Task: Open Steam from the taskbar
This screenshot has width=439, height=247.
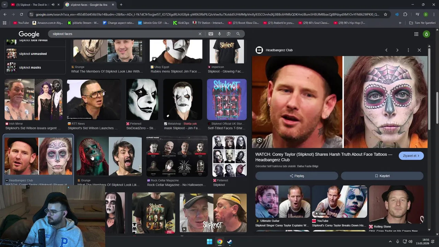Action: click(229, 242)
